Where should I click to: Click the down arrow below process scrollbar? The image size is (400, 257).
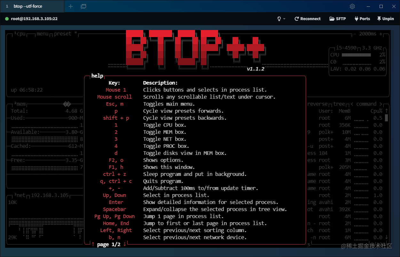coord(386,237)
